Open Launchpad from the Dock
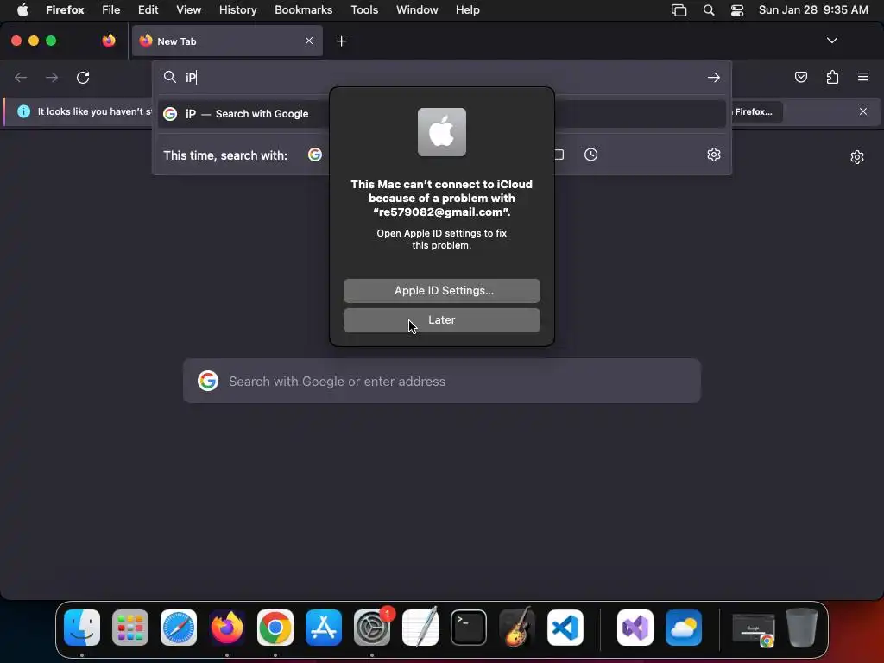The height and width of the screenshot is (663, 884). [x=130, y=627]
